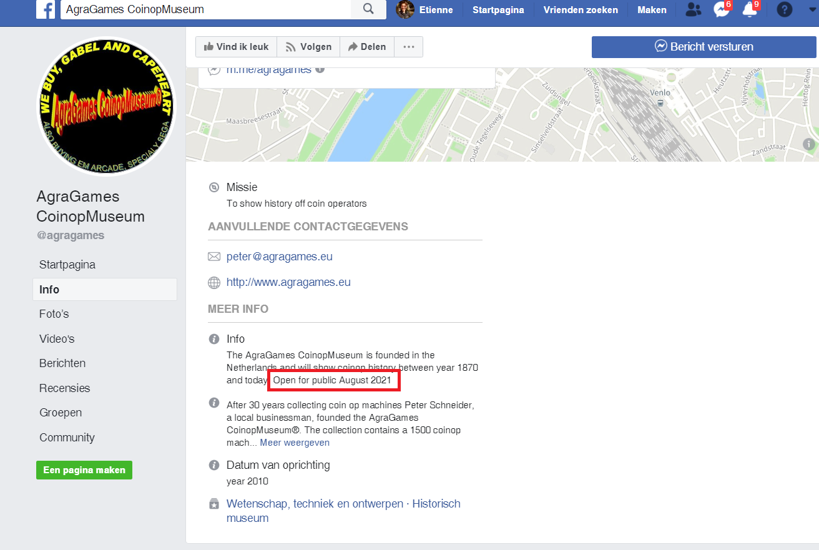Select the Info sidebar tab
Image resolution: width=819 pixels, height=550 pixels.
pyautogui.click(x=105, y=290)
